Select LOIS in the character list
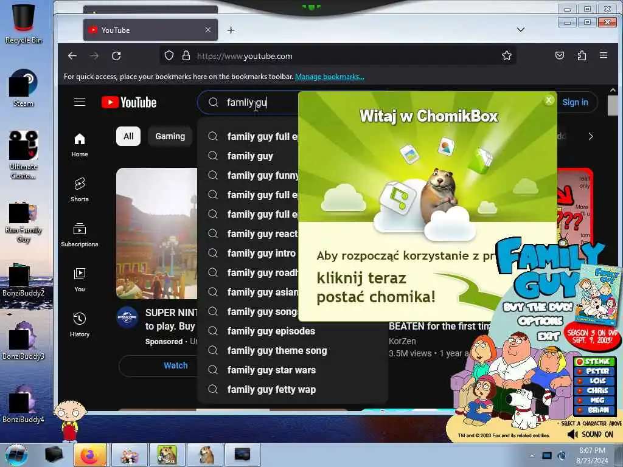The width and height of the screenshot is (623, 467). [x=595, y=381]
